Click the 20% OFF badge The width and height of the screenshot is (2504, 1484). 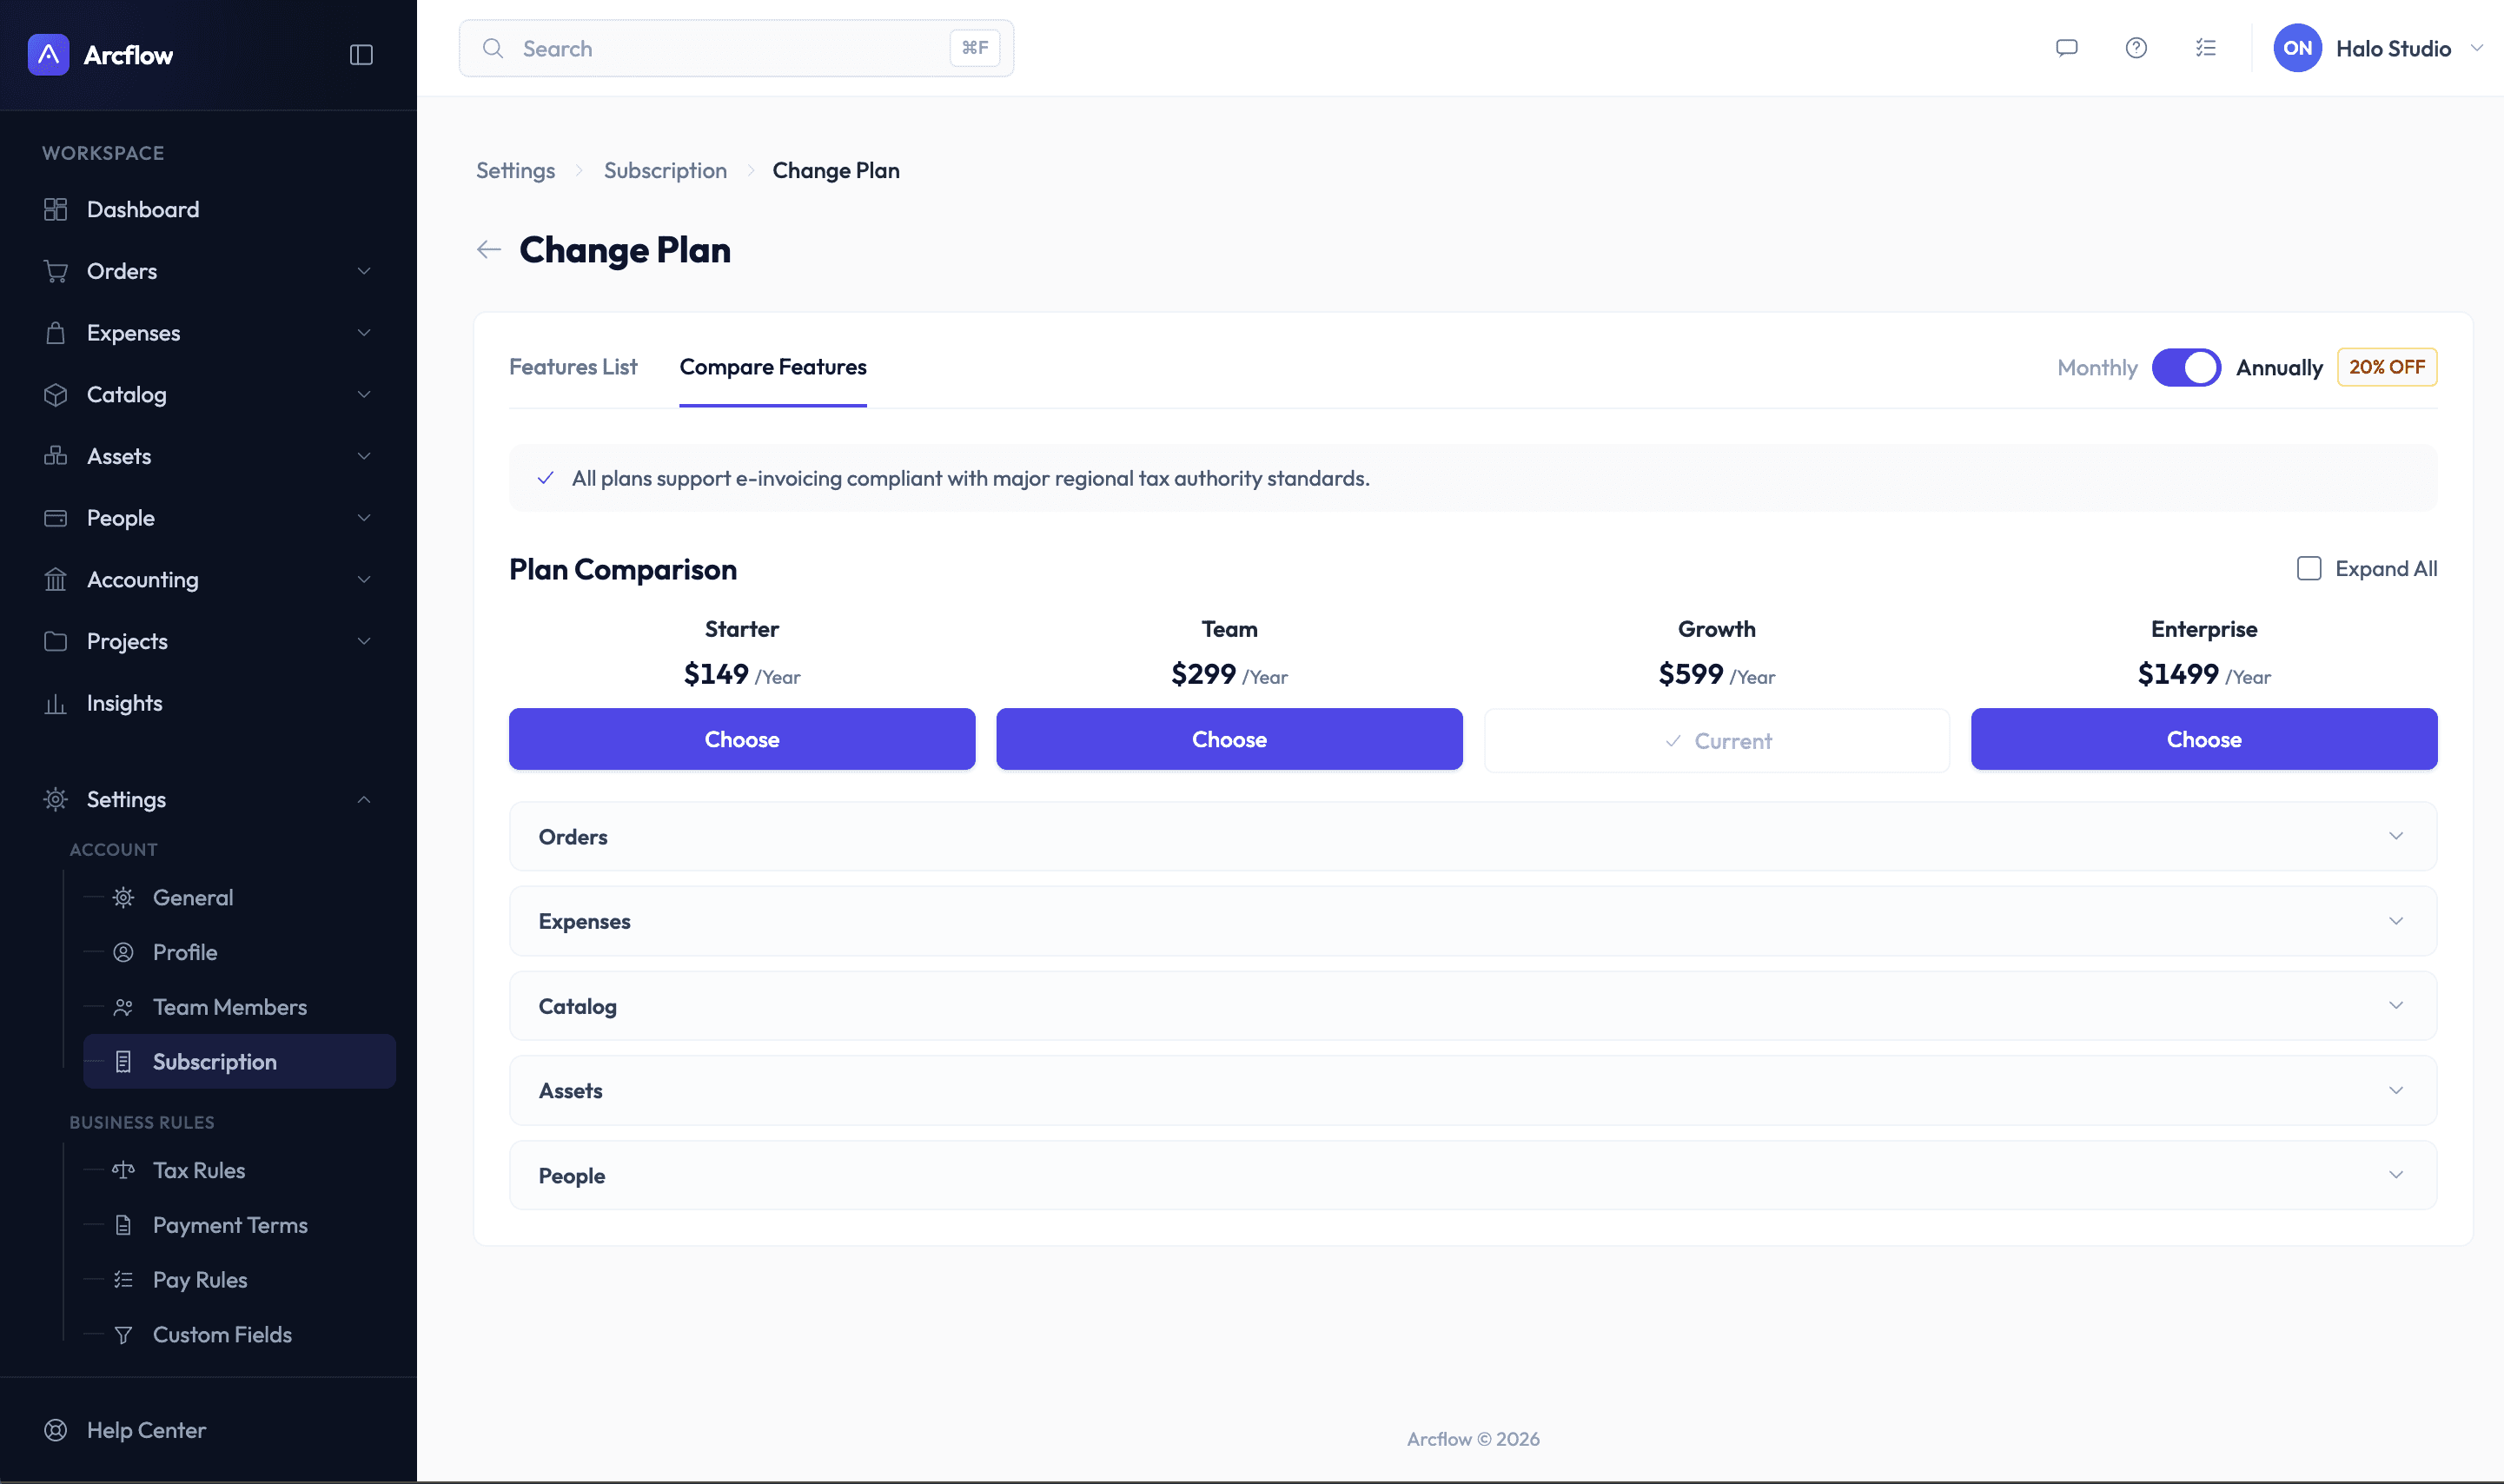(2387, 367)
